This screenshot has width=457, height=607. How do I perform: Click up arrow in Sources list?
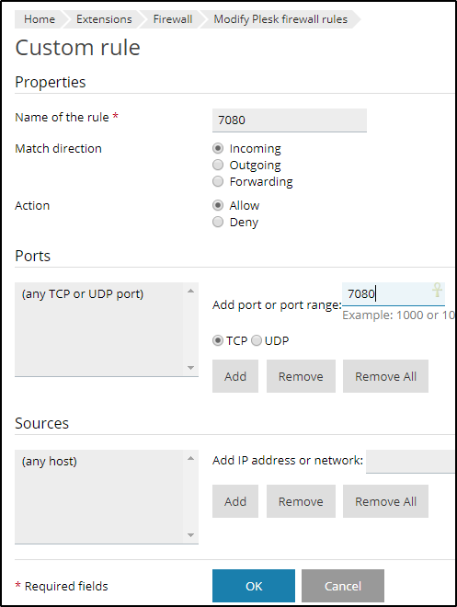tap(190, 458)
